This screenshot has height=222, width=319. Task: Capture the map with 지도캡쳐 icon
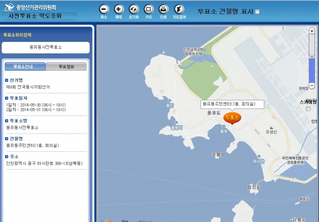pos(179,9)
